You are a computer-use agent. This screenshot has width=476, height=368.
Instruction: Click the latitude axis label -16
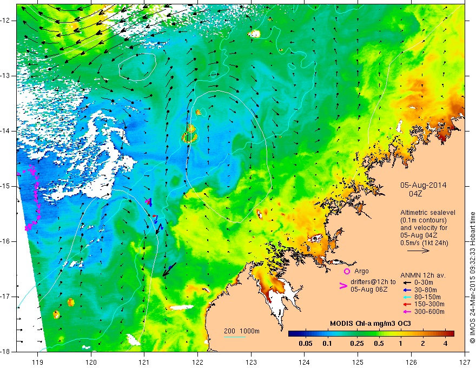[5, 241]
